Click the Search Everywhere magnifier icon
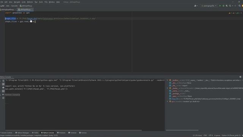Image resolution: width=243 pixels, height=137 pixels. coord(240,6)
